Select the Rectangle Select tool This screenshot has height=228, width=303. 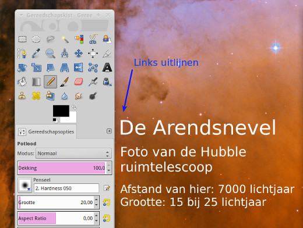[22, 39]
